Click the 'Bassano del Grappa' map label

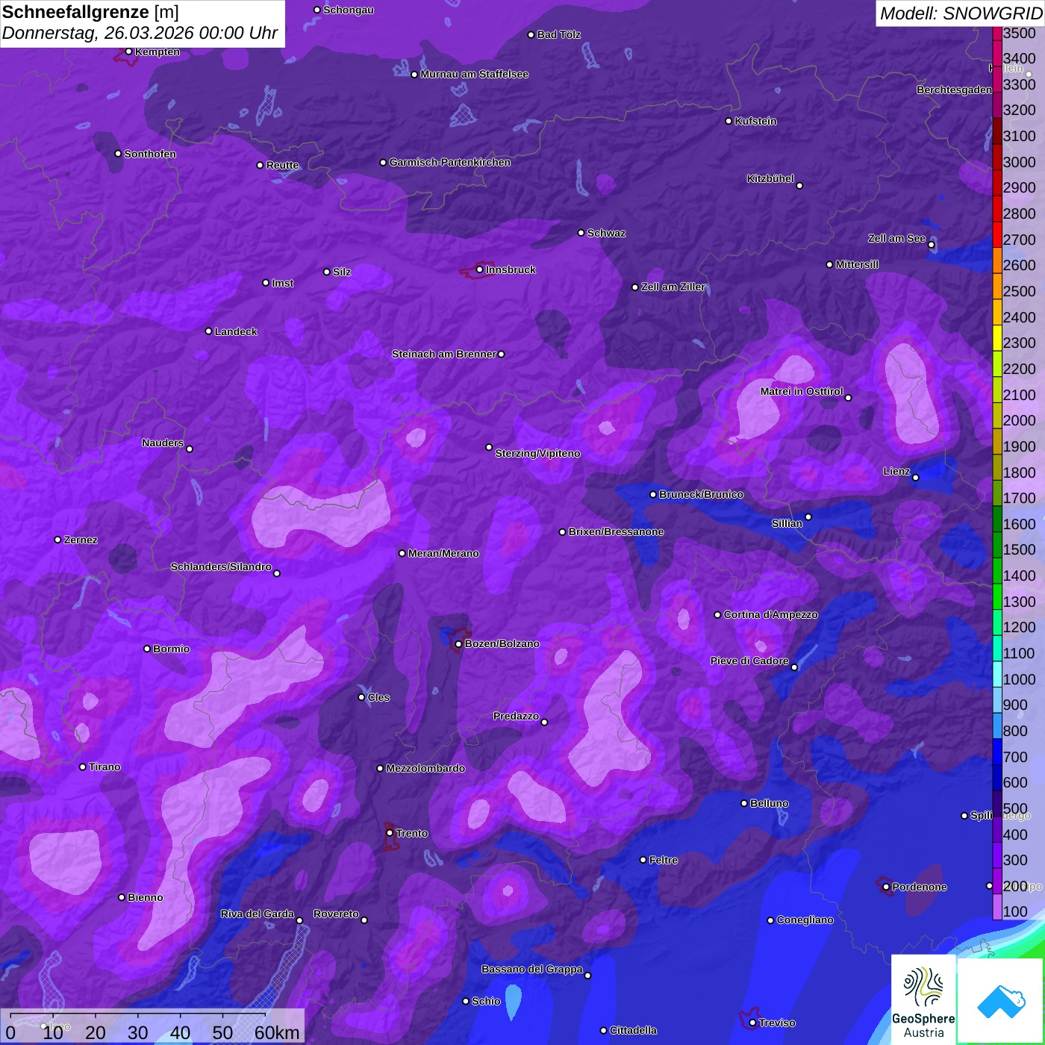click(532, 969)
